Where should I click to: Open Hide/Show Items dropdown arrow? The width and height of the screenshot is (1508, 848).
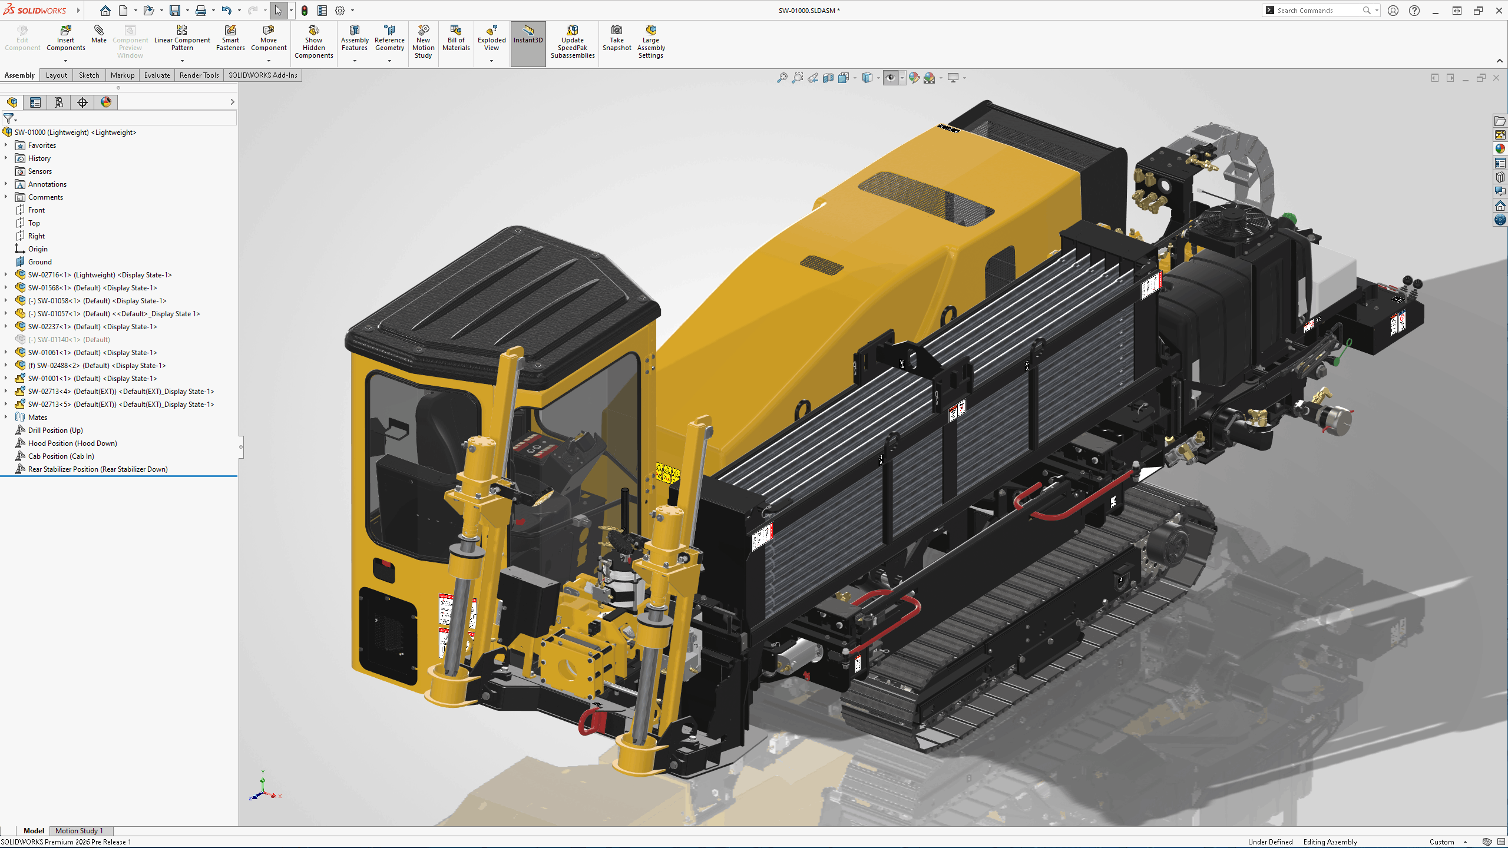[x=902, y=78]
